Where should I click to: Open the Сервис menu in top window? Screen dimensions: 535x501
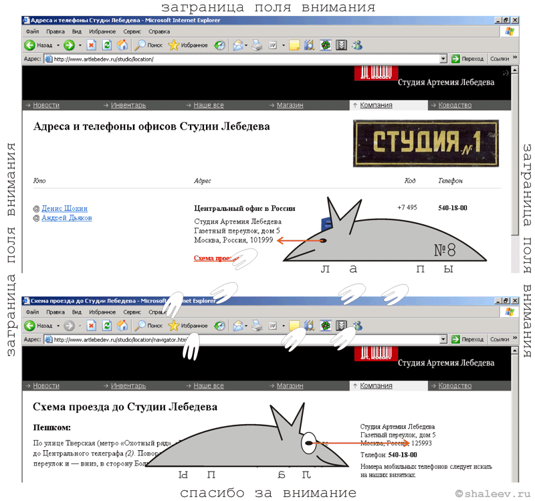pos(132,31)
